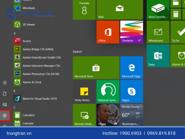Screen dimensions: 185x139
Task: Jump to apps via letter A header
Action: pos(15,33)
